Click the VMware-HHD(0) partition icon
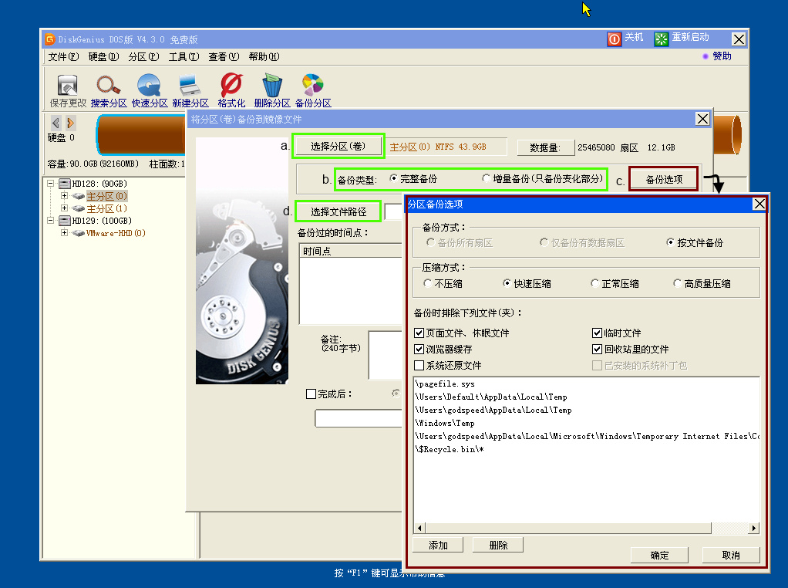This screenshot has width=788, height=588. point(79,233)
